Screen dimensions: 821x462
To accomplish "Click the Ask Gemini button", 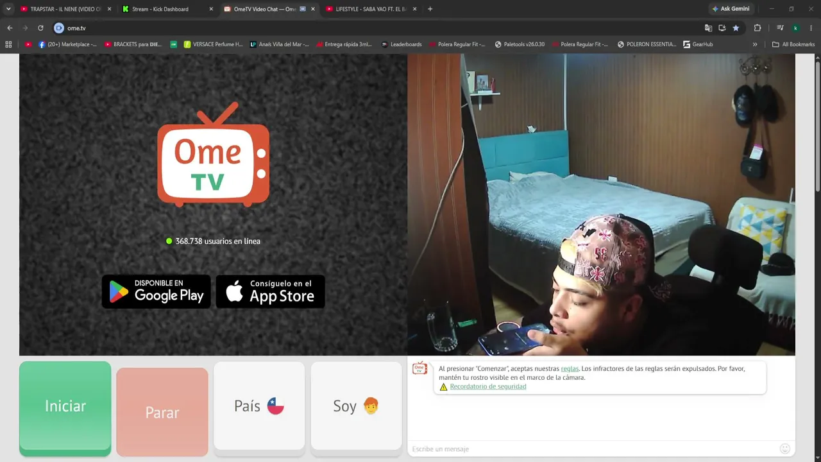I will [x=731, y=9].
